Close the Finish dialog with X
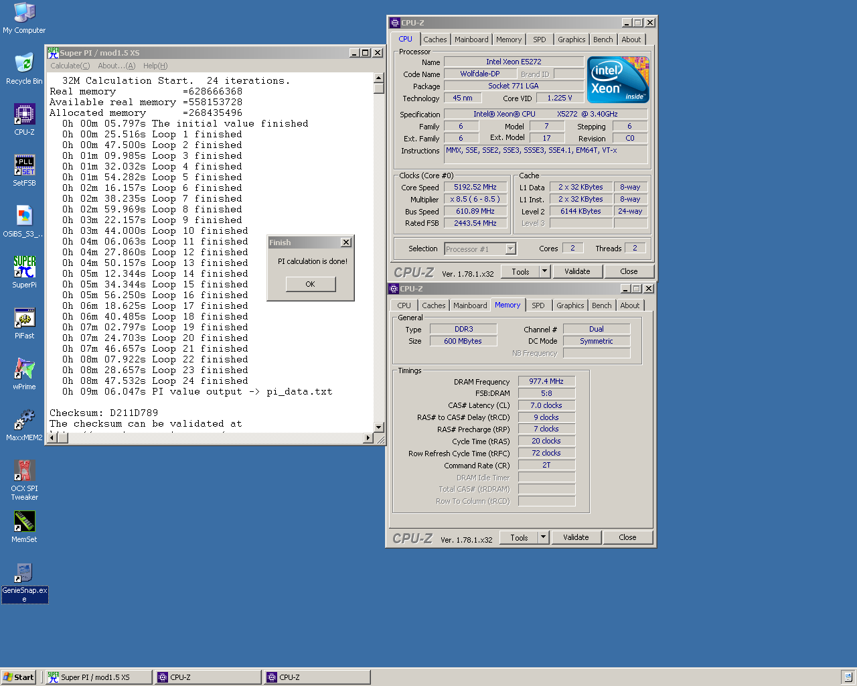857x686 pixels. tap(345, 243)
